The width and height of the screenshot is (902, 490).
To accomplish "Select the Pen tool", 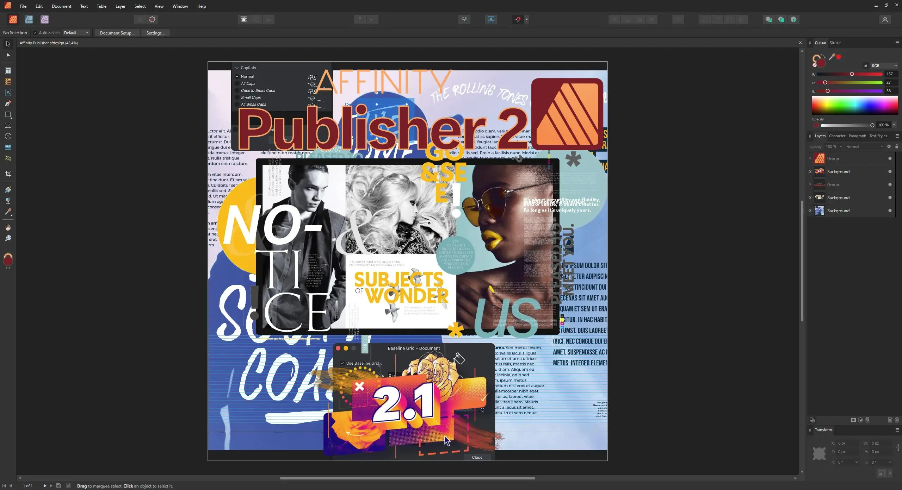I will [8, 103].
